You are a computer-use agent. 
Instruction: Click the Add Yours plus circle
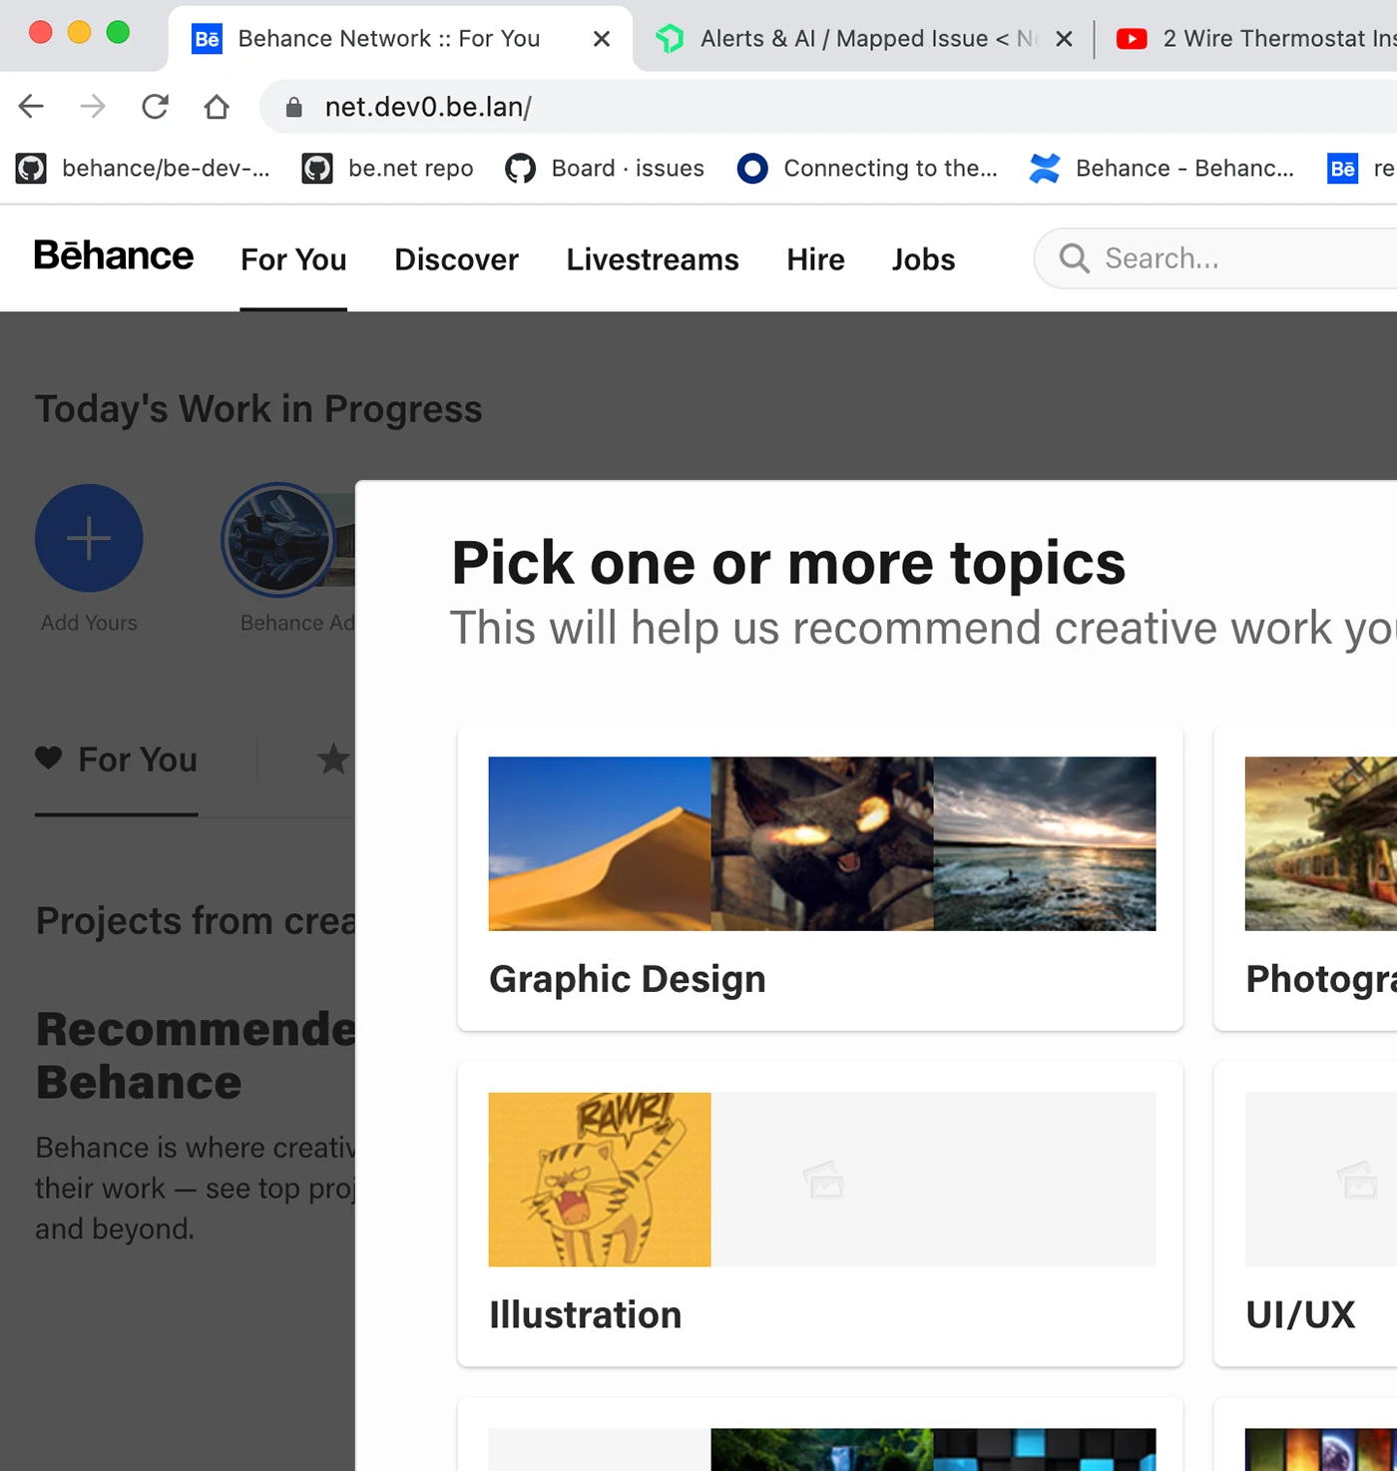(89, 539)
